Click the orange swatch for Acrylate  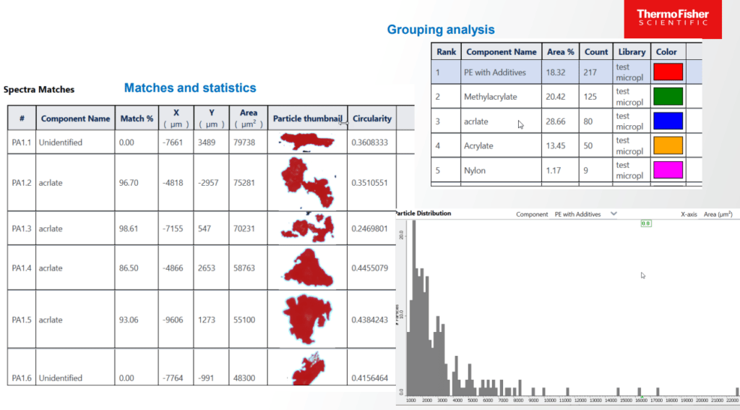click(668, 146)
